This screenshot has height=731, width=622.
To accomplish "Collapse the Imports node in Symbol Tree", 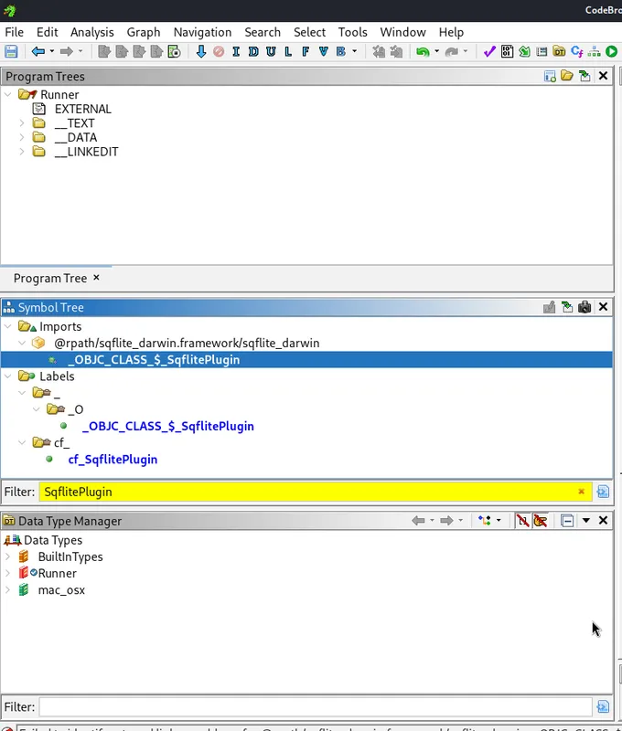I will pyautogui.click(x=8, y=326).
